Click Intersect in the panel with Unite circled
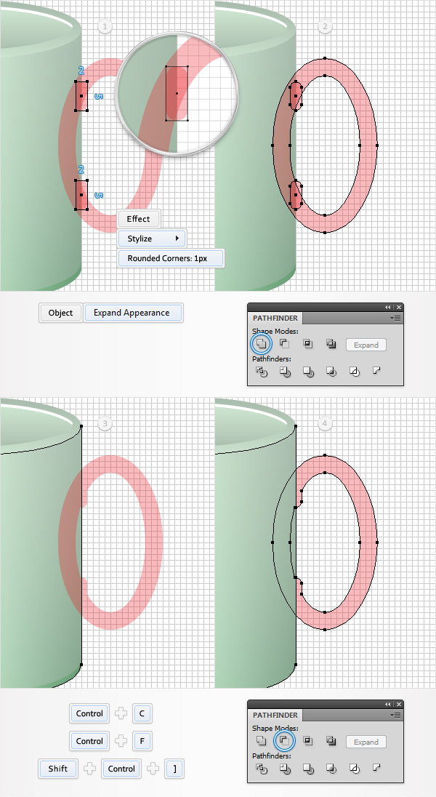The height and width of the screenshot is (797, 436). pos(308,344)
